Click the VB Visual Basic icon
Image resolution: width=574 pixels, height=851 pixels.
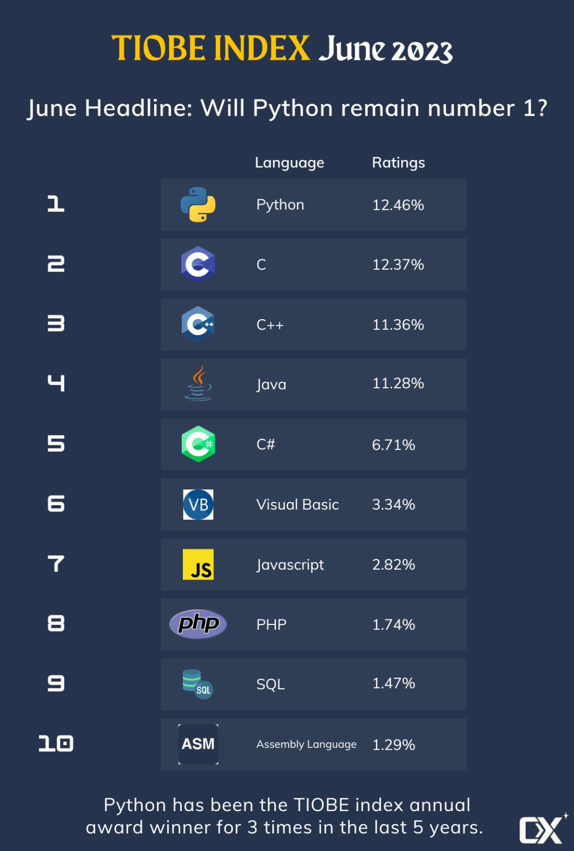pos(198,504)
